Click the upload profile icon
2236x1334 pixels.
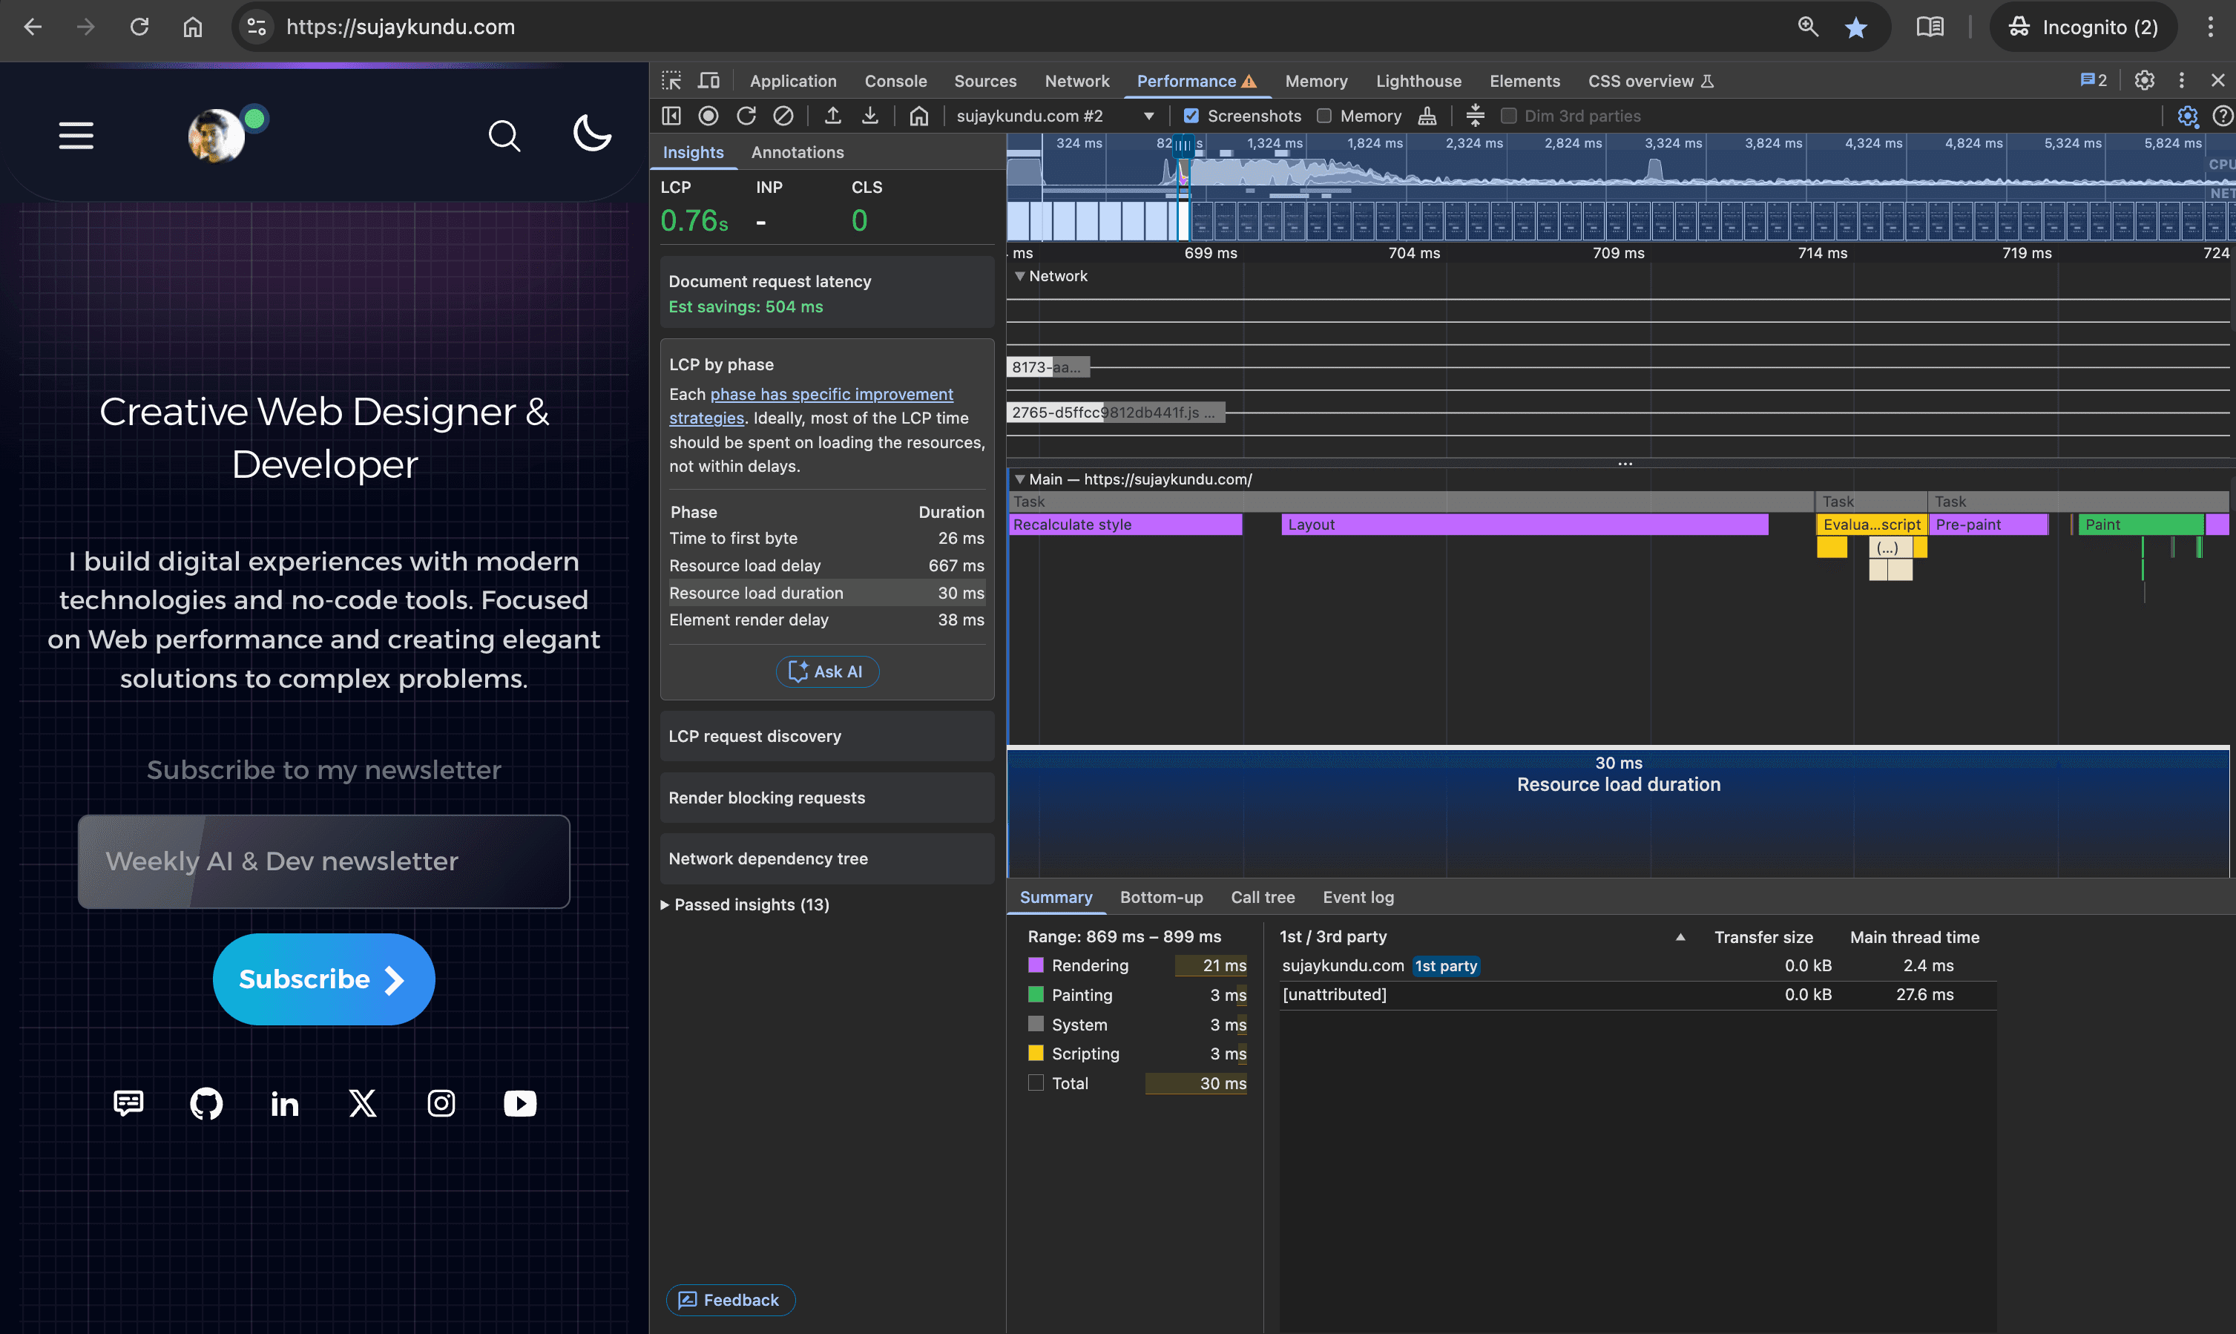pyautogui.click(x=833, y=116)
